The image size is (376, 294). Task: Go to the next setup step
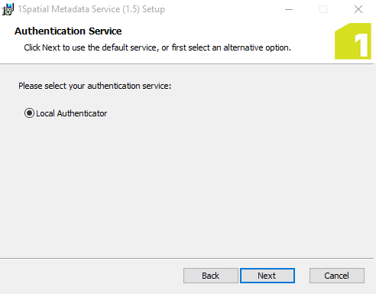point(267,276)
